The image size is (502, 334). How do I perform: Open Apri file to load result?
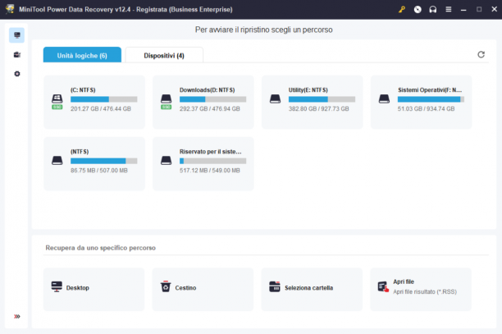[x=421, y=289]
